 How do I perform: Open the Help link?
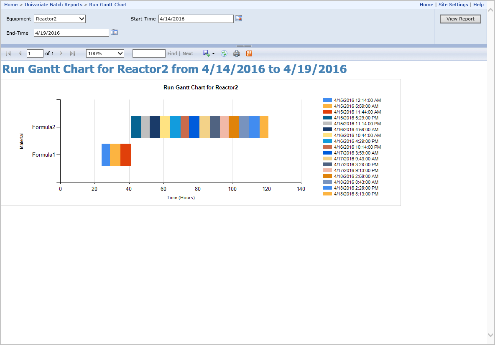tap(478, 5)
